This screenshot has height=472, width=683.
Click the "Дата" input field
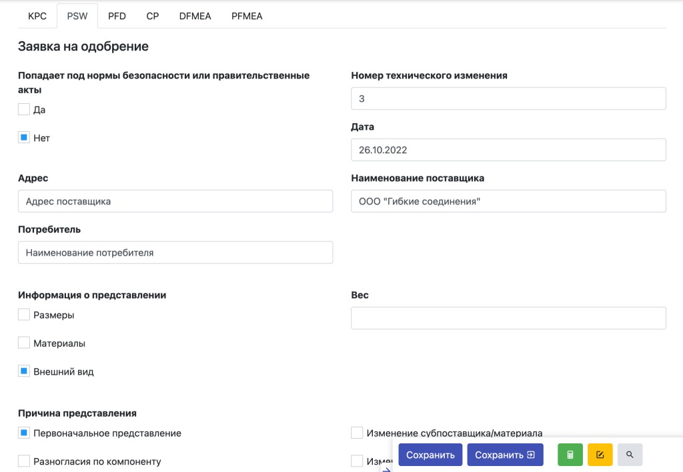click(508, 150)
